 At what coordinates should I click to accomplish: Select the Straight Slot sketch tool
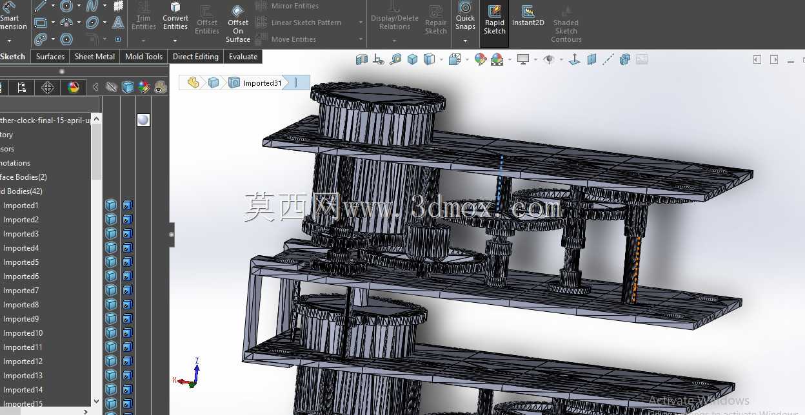click(x=40, y=39)
